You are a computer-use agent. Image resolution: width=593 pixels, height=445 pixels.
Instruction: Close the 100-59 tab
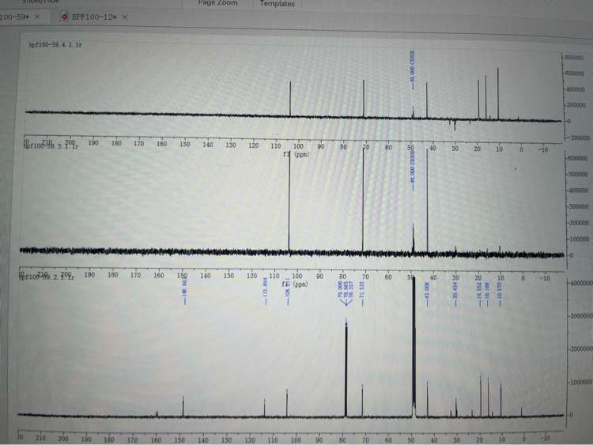37,17
